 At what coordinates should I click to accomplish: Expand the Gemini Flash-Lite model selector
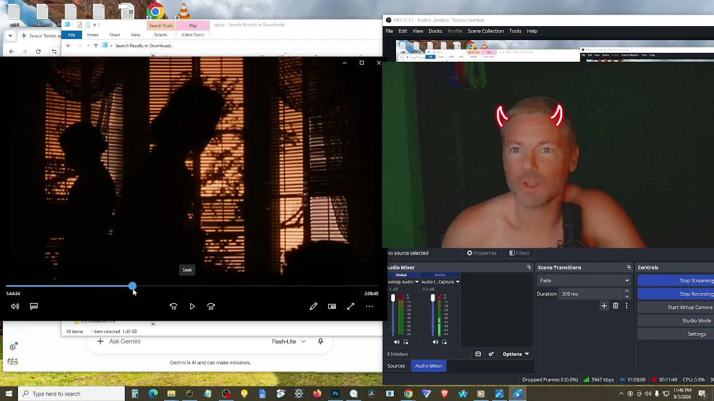pyautogui.click(x=288, y=341)
